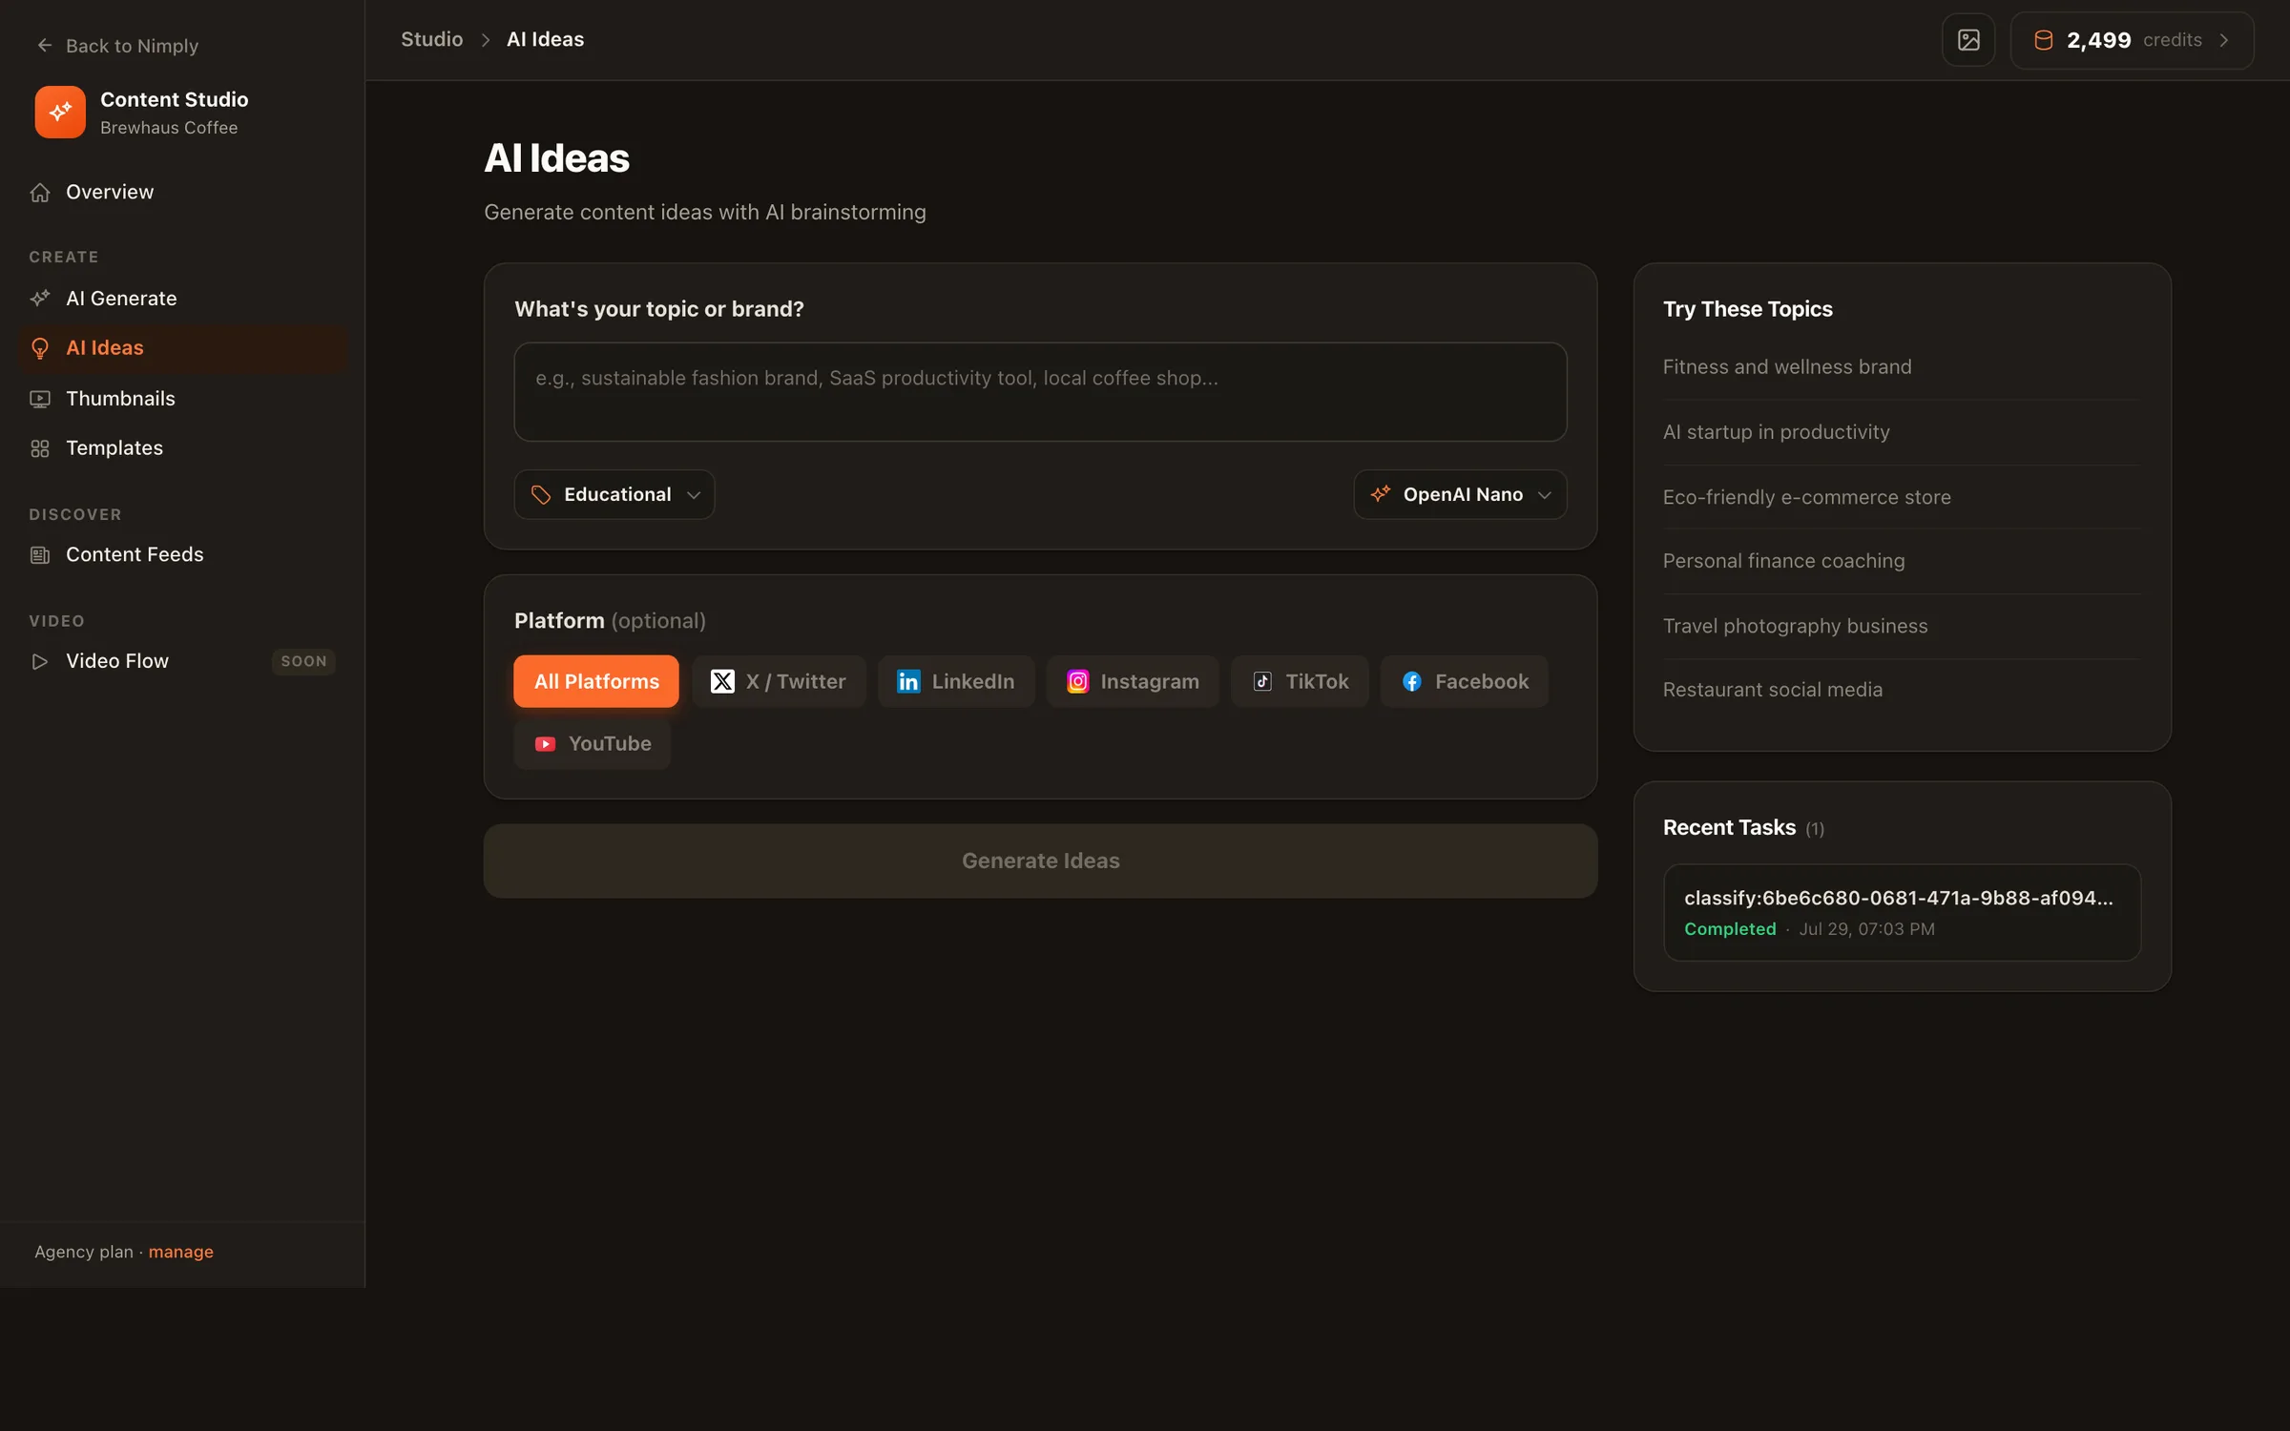This screenshot has width=2290, height=1431.
Task: Click the Video Flow play icon
Action: [x=40, y=661]
